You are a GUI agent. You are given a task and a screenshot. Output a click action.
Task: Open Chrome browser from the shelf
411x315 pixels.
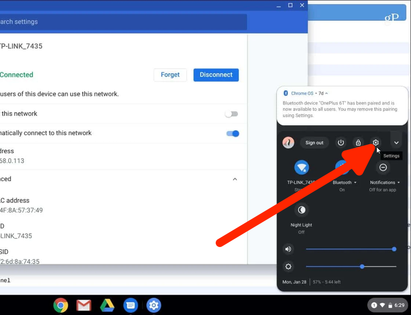pos(61,305)
